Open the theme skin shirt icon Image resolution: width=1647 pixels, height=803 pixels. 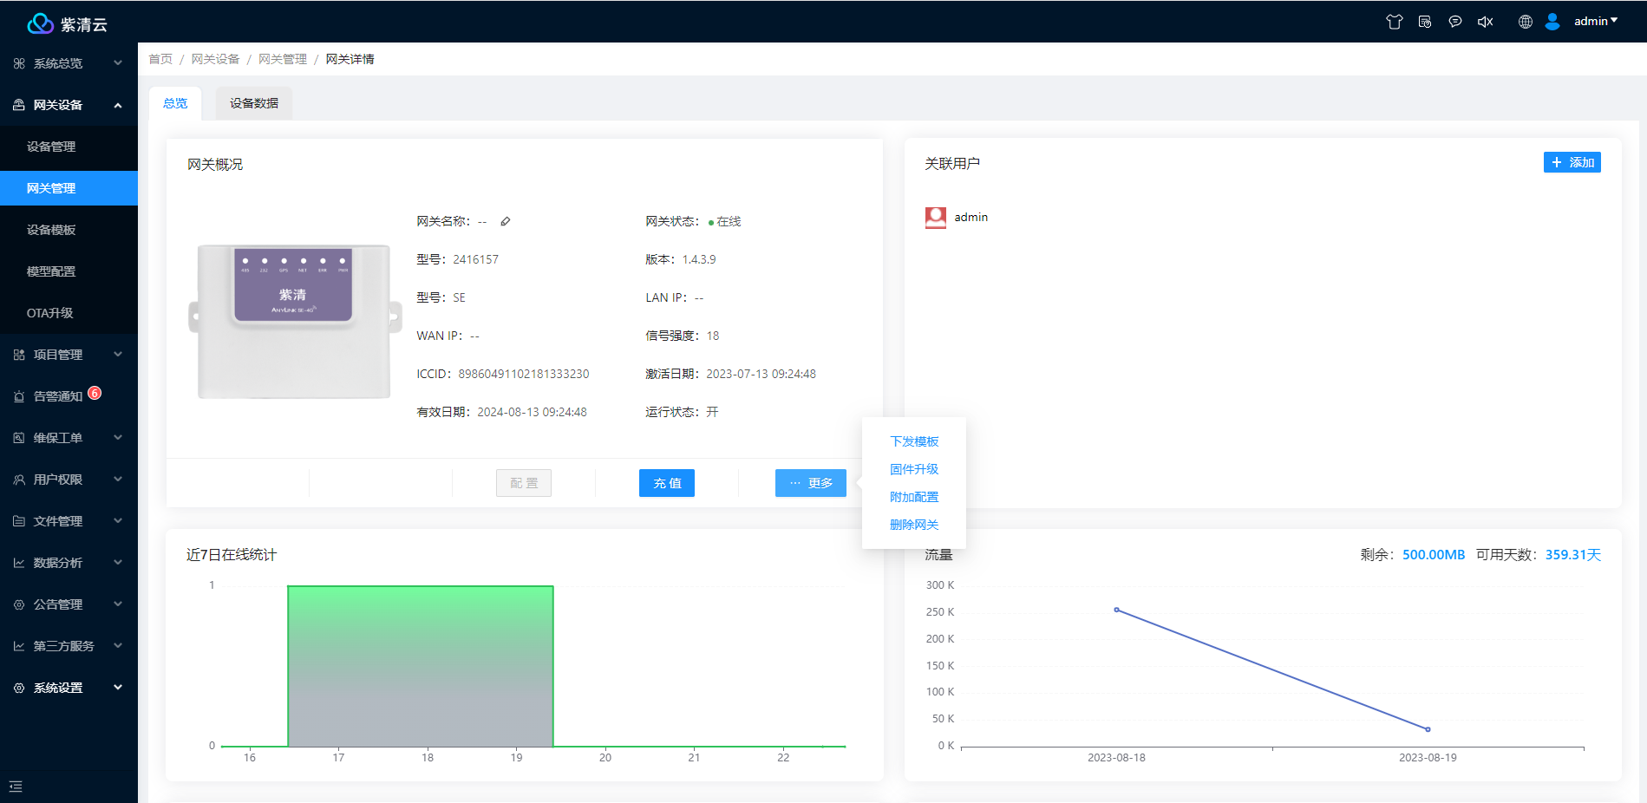point(1395,22)
